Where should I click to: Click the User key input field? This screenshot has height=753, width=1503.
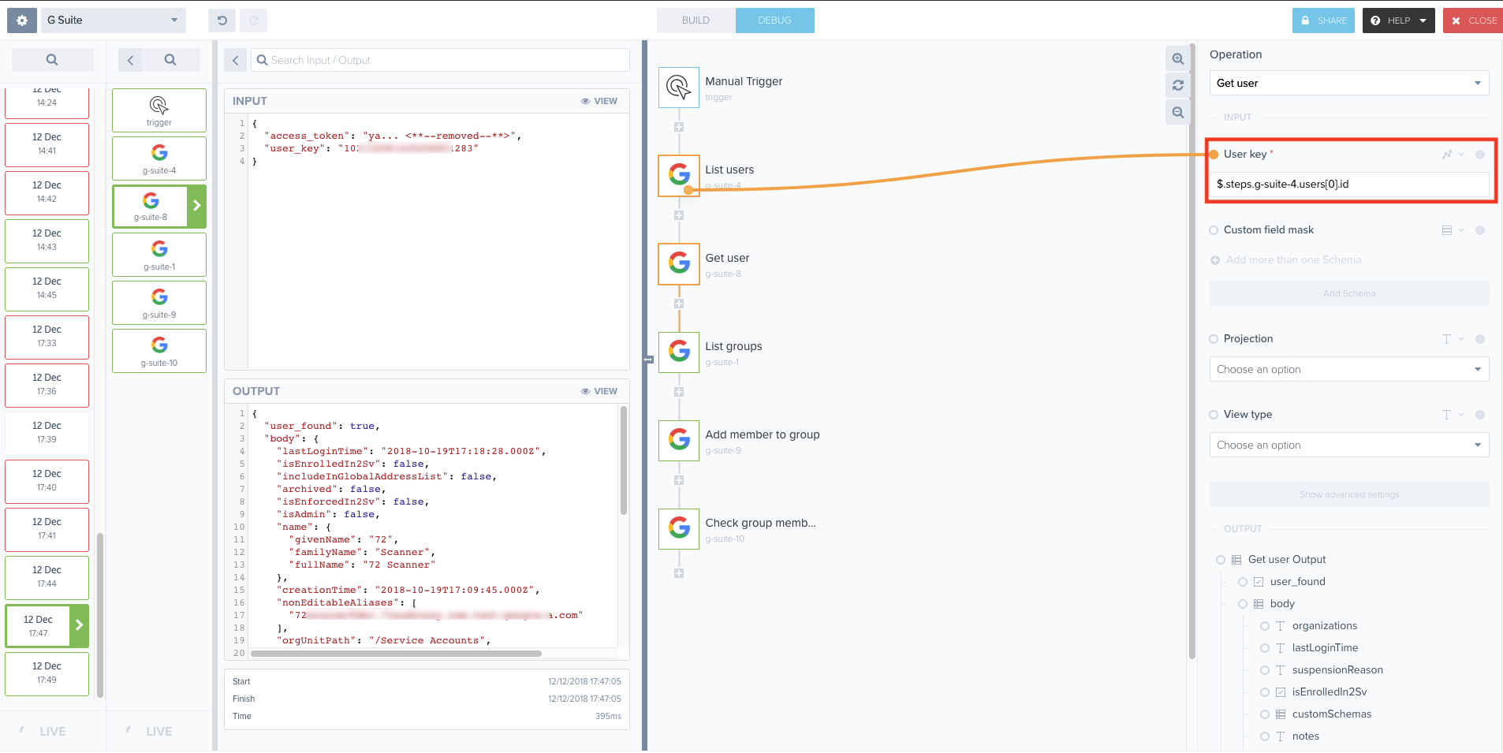click(x=1348, y=184)
